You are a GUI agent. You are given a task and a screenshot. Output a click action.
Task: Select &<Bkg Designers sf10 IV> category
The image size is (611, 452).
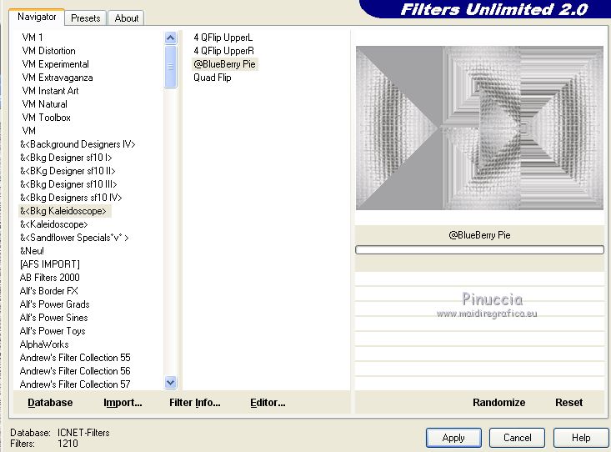click(x=71, y=198)
